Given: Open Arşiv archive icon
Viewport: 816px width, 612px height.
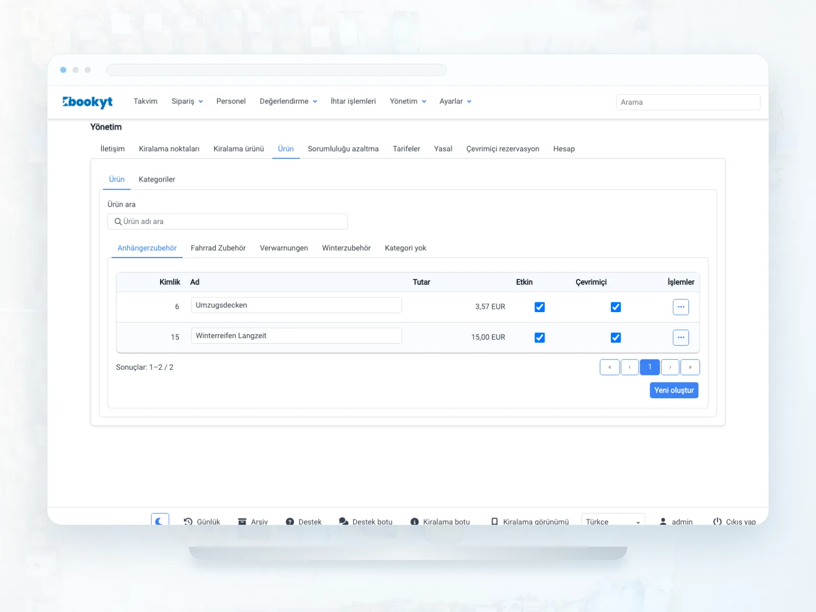Looking at the screenshot, I should click(x=242, y=522).
